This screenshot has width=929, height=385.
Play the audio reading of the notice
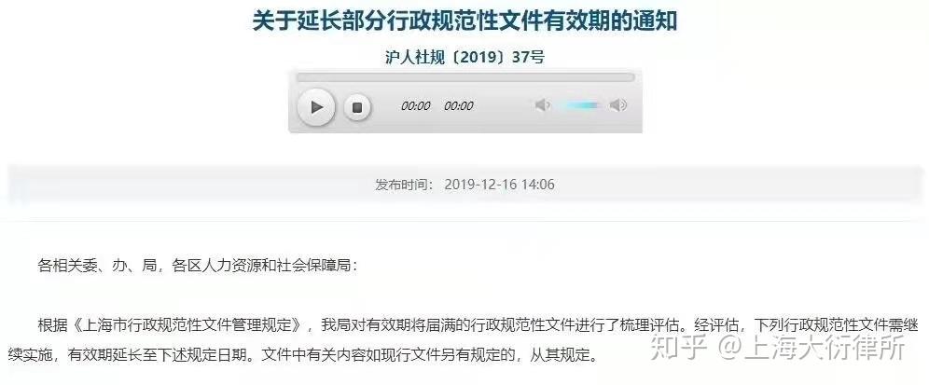click(x=316, y=107)
